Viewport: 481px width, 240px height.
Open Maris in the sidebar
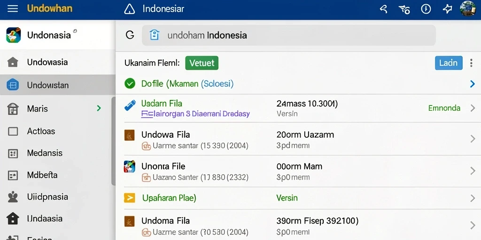click(x=58, y=109)
